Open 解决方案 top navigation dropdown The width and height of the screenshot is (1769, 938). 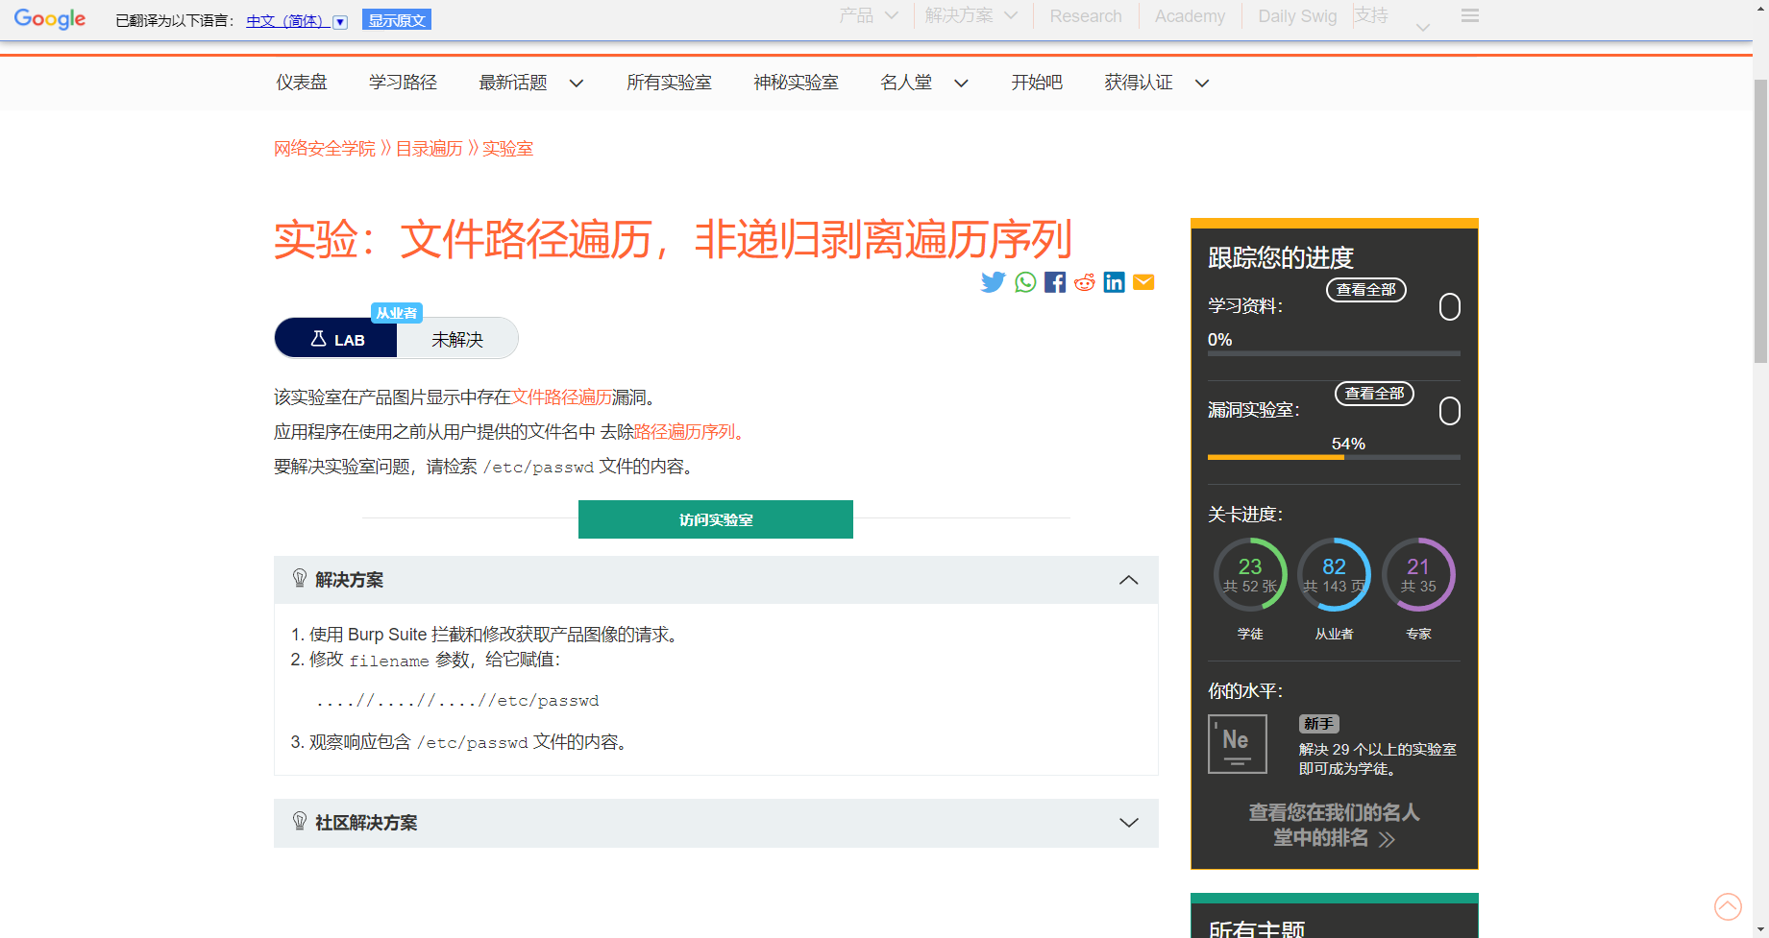pyautogui.click(x=970, y=15)
